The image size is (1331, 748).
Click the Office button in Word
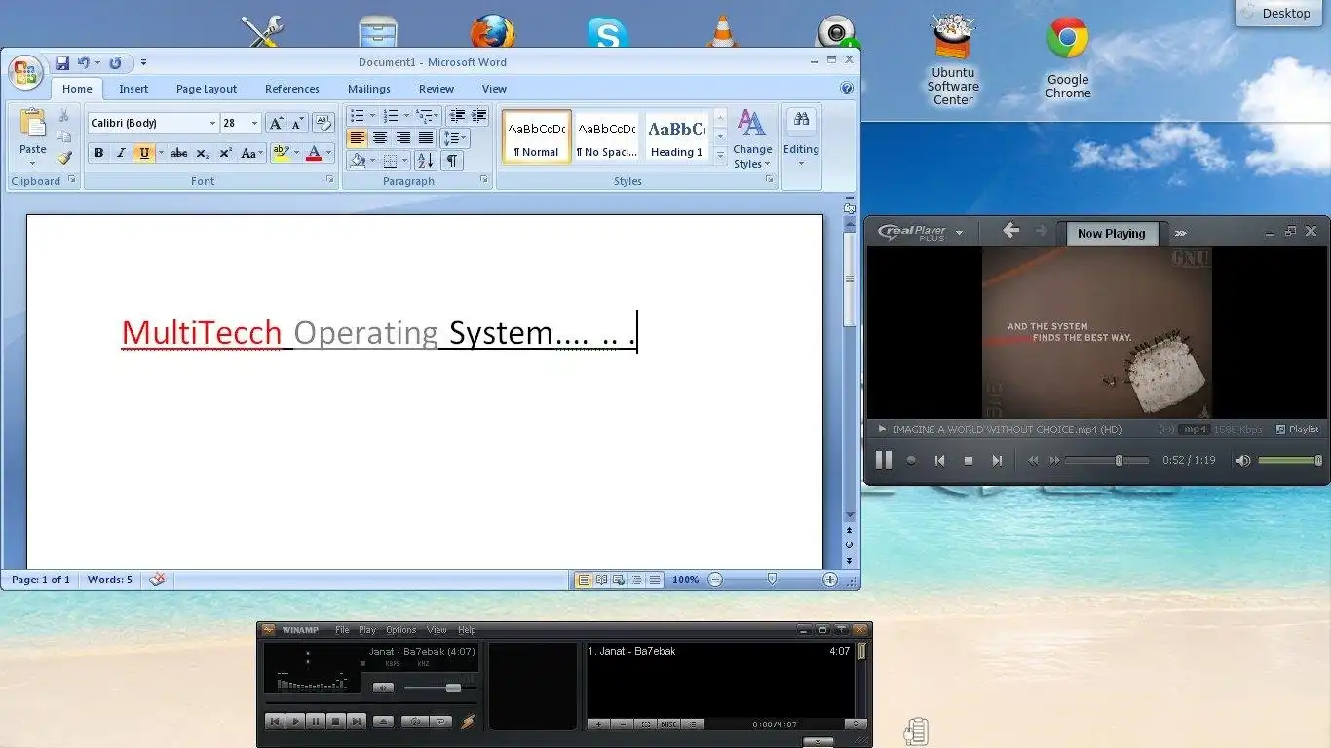(x=25, y=72)
